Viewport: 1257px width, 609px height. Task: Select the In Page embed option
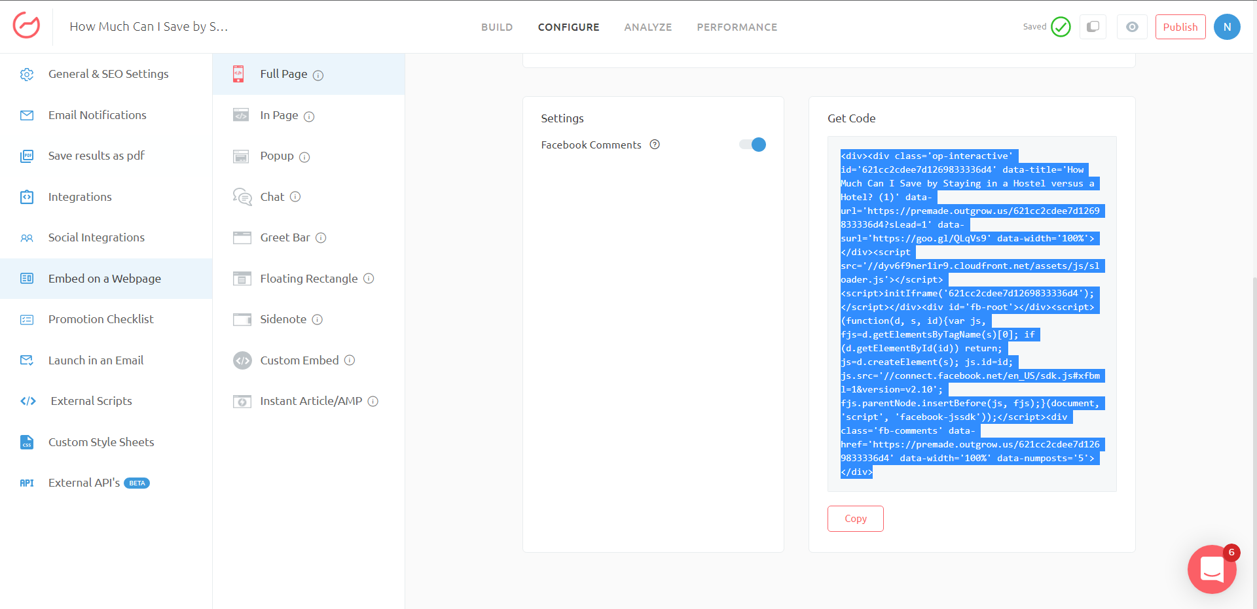pyautogui.click(x=308, y=115)
